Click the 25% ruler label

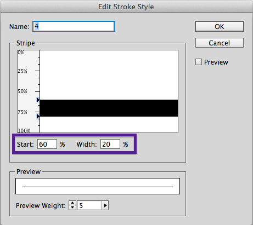[x=23, y=71]
